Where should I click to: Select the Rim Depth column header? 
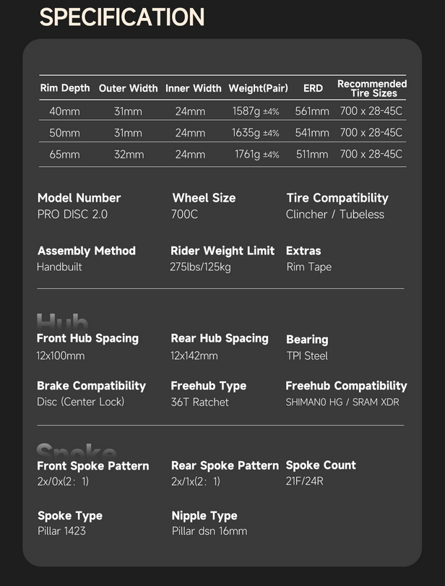65,88
